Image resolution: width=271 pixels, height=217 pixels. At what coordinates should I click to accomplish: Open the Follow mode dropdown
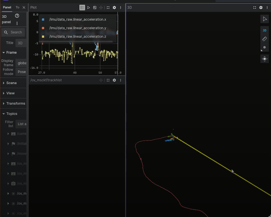(21, 72)
